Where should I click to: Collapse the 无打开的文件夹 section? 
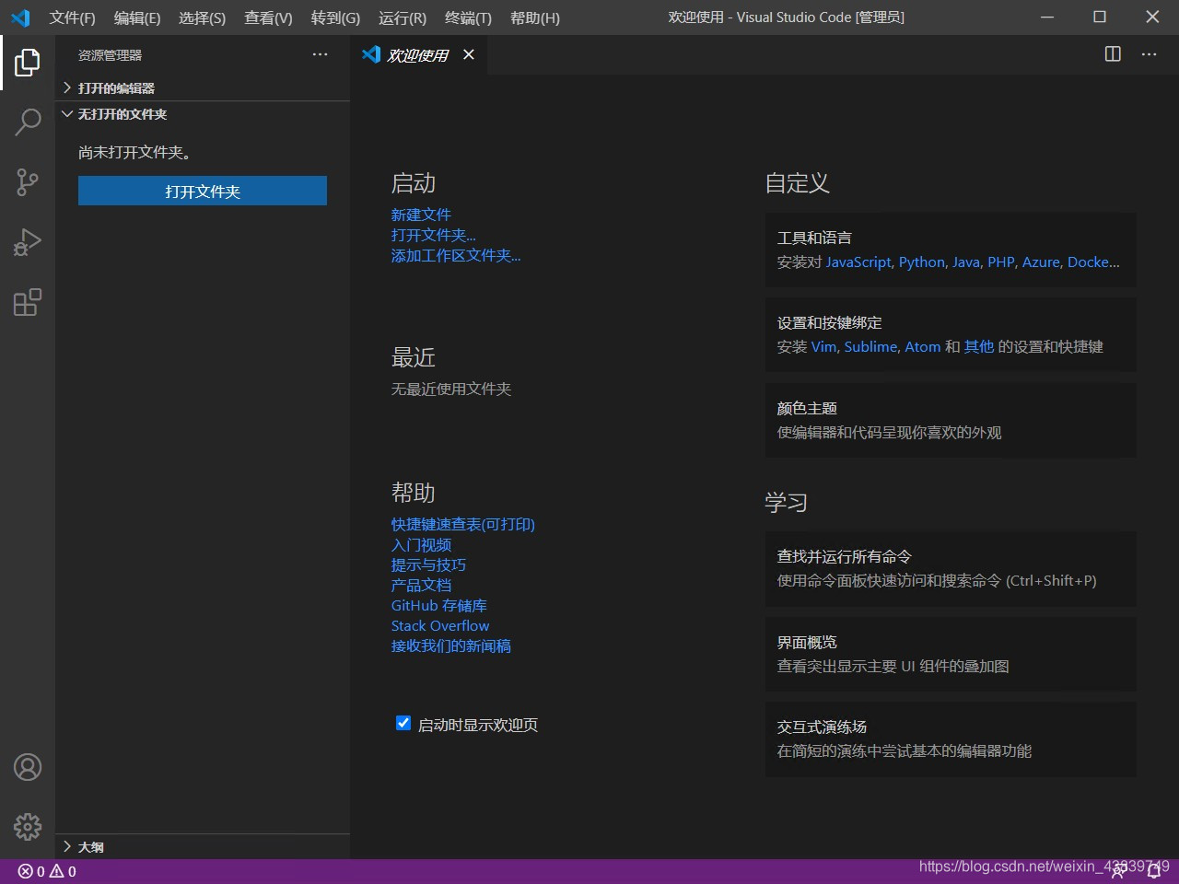click(x=203, y=114)
